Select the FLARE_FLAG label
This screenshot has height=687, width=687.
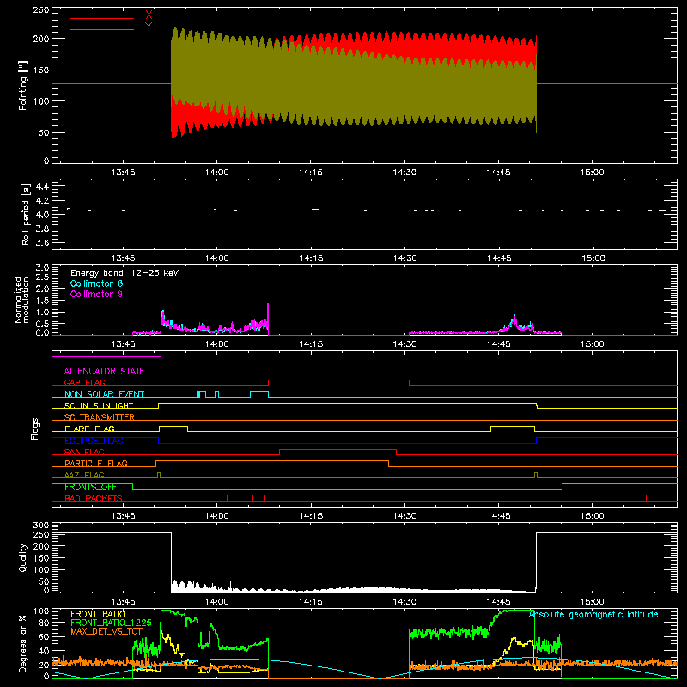(89, 429)
